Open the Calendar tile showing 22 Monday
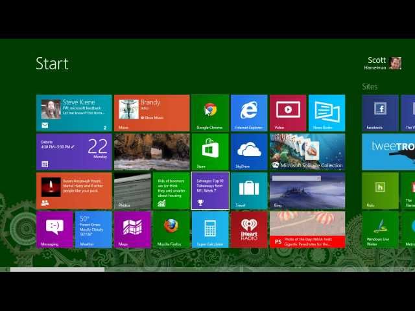415x311 pixels. 74,152
